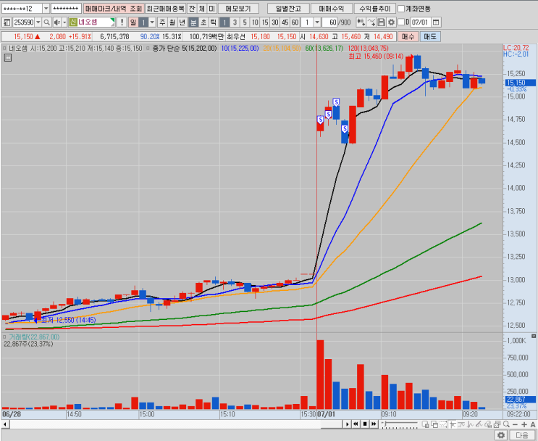The height and width of the screenshot is (441, 538).
Task: Adjust the chart zoom slider at bottom
Action: (x=400, y=424)
